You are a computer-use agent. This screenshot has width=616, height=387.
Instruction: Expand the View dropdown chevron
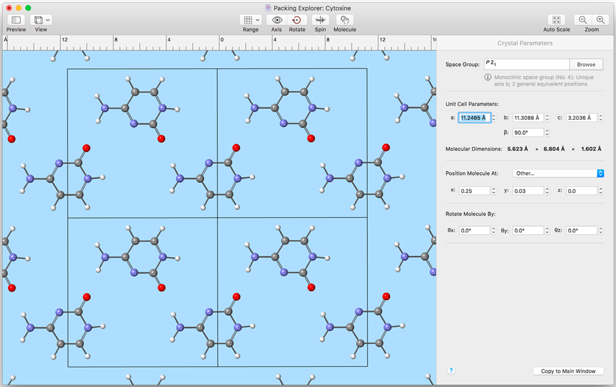click(48, 20)
